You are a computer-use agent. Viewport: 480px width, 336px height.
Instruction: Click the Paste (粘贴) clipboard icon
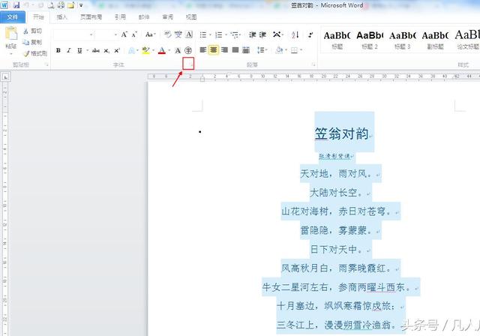click(11, 33)
